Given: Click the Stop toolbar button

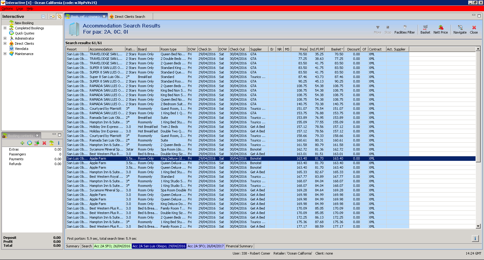Looking at the screenshot, I should [x=388, y=29].
